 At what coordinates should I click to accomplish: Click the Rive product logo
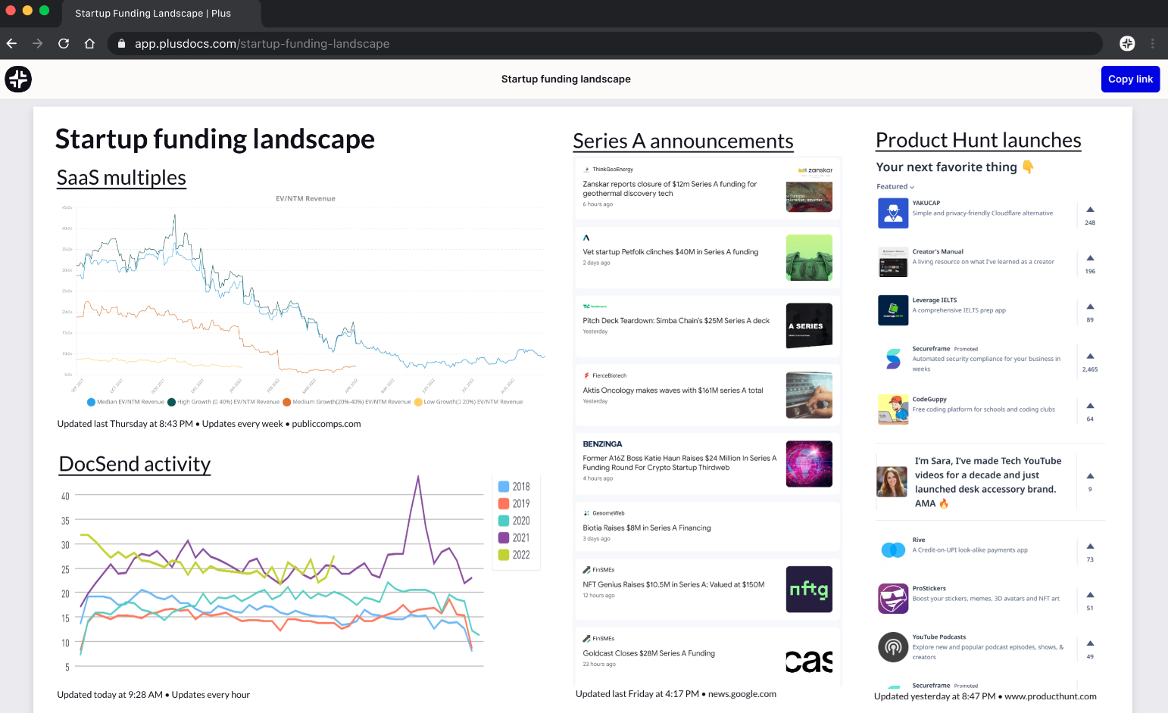(x=893, y=550)
